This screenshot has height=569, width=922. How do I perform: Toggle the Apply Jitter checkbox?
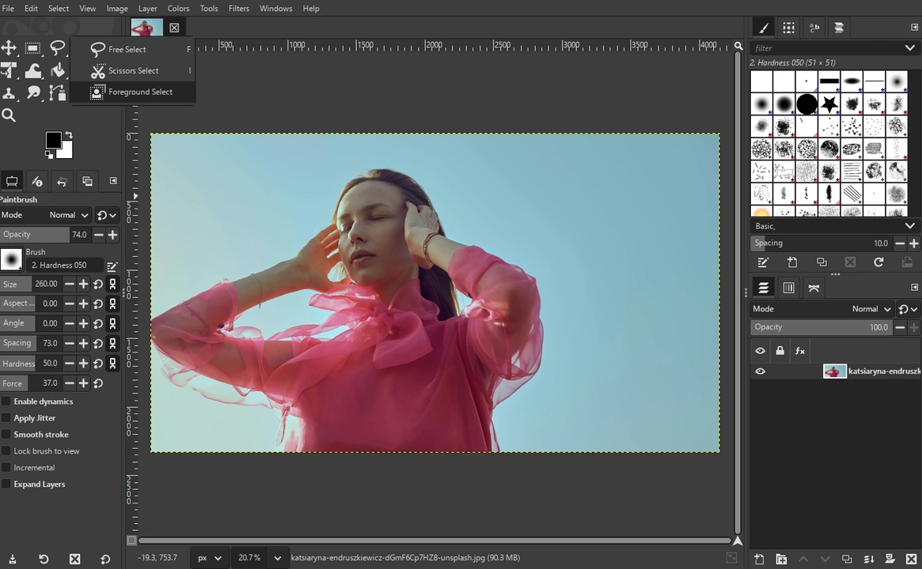6,417
